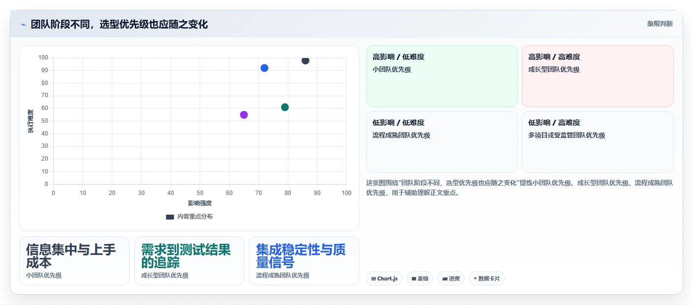Image resolution: width=693 pixels, height=305 pixels.
Task: Click the title 团队阶段不同，选型优先级也应随之变化
Action: point(119,24)
